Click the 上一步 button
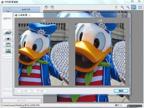This screenshot has width=144, height=108. pos(24,91)
